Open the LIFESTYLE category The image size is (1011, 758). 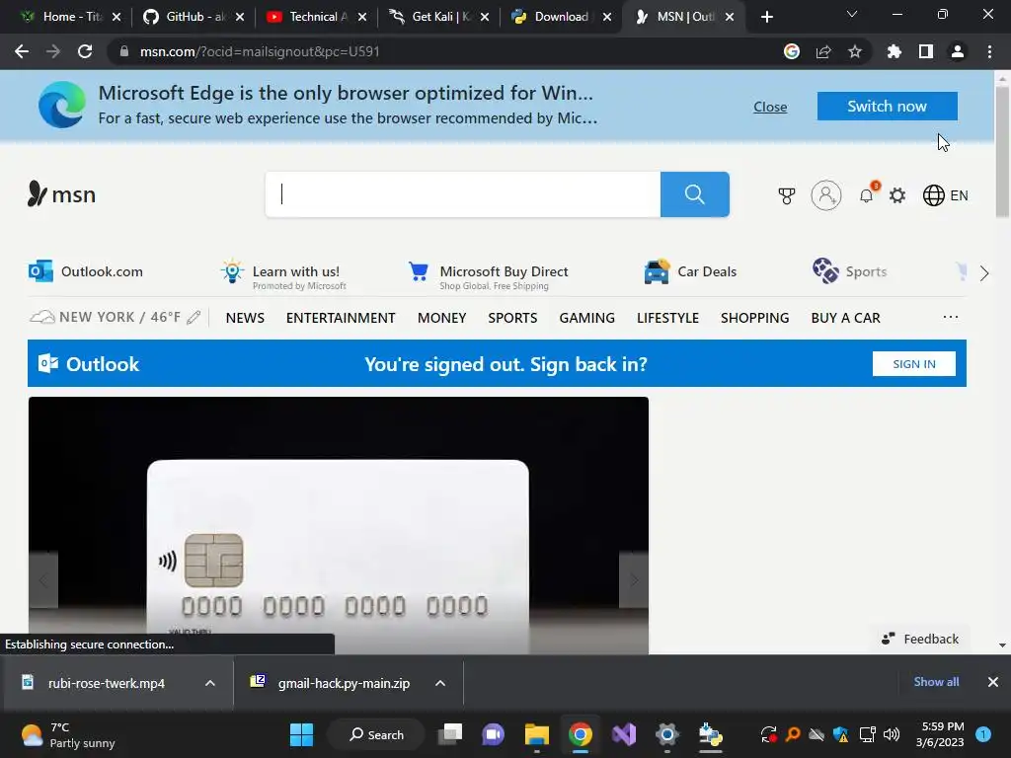[x=668, y=318]
